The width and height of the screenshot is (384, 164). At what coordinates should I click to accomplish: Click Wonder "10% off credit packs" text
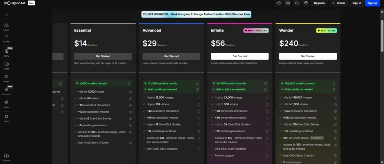(296, 138)
